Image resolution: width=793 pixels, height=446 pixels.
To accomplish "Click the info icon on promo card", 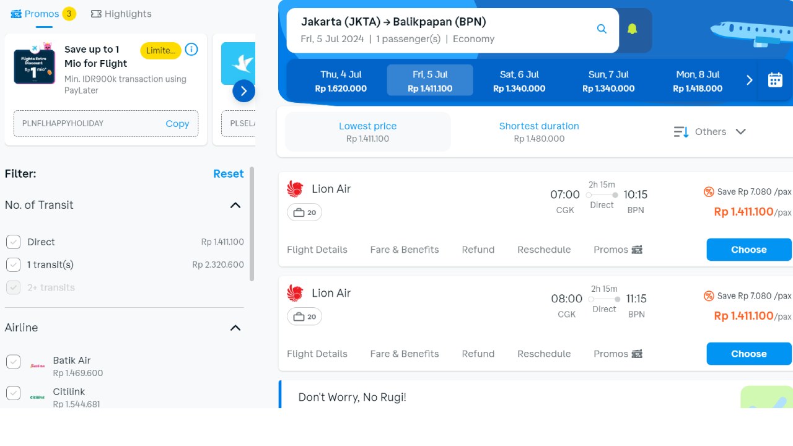I will (191, 50).
